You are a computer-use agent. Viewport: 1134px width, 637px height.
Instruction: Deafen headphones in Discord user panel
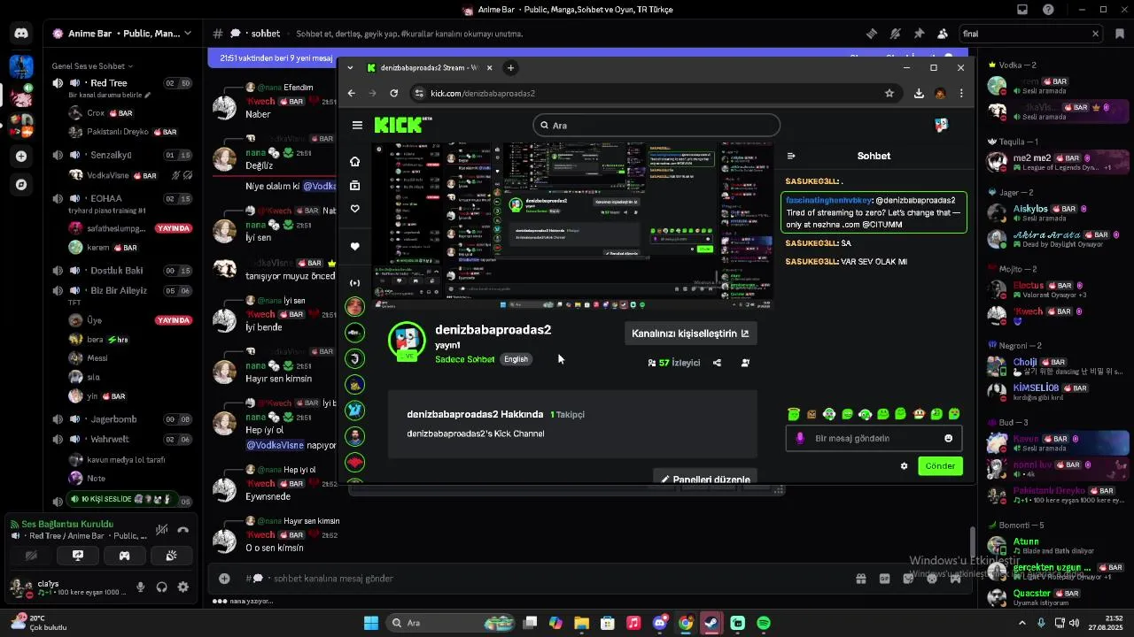161,587
